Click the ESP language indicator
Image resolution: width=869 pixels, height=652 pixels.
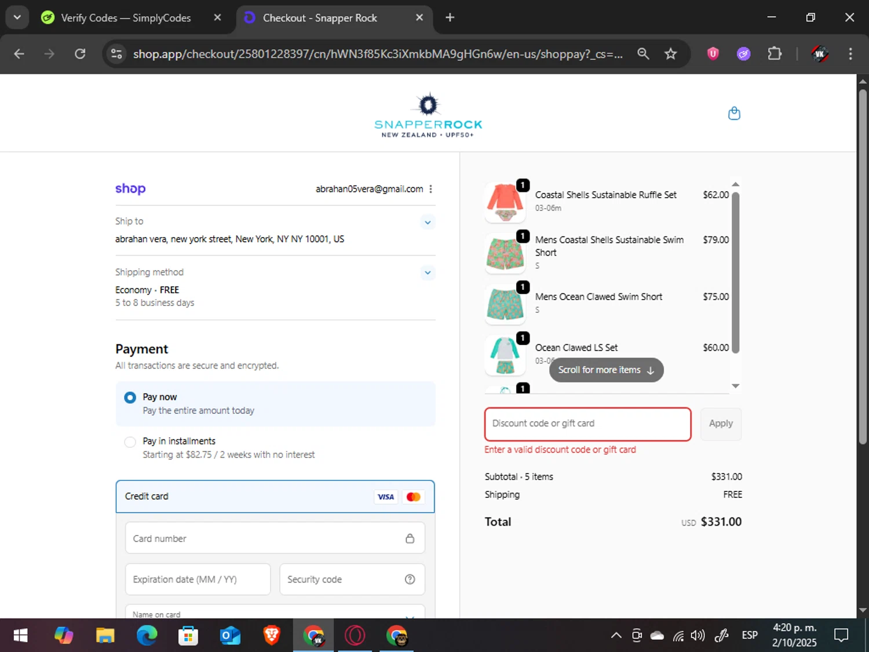click(x=750, y=636)
